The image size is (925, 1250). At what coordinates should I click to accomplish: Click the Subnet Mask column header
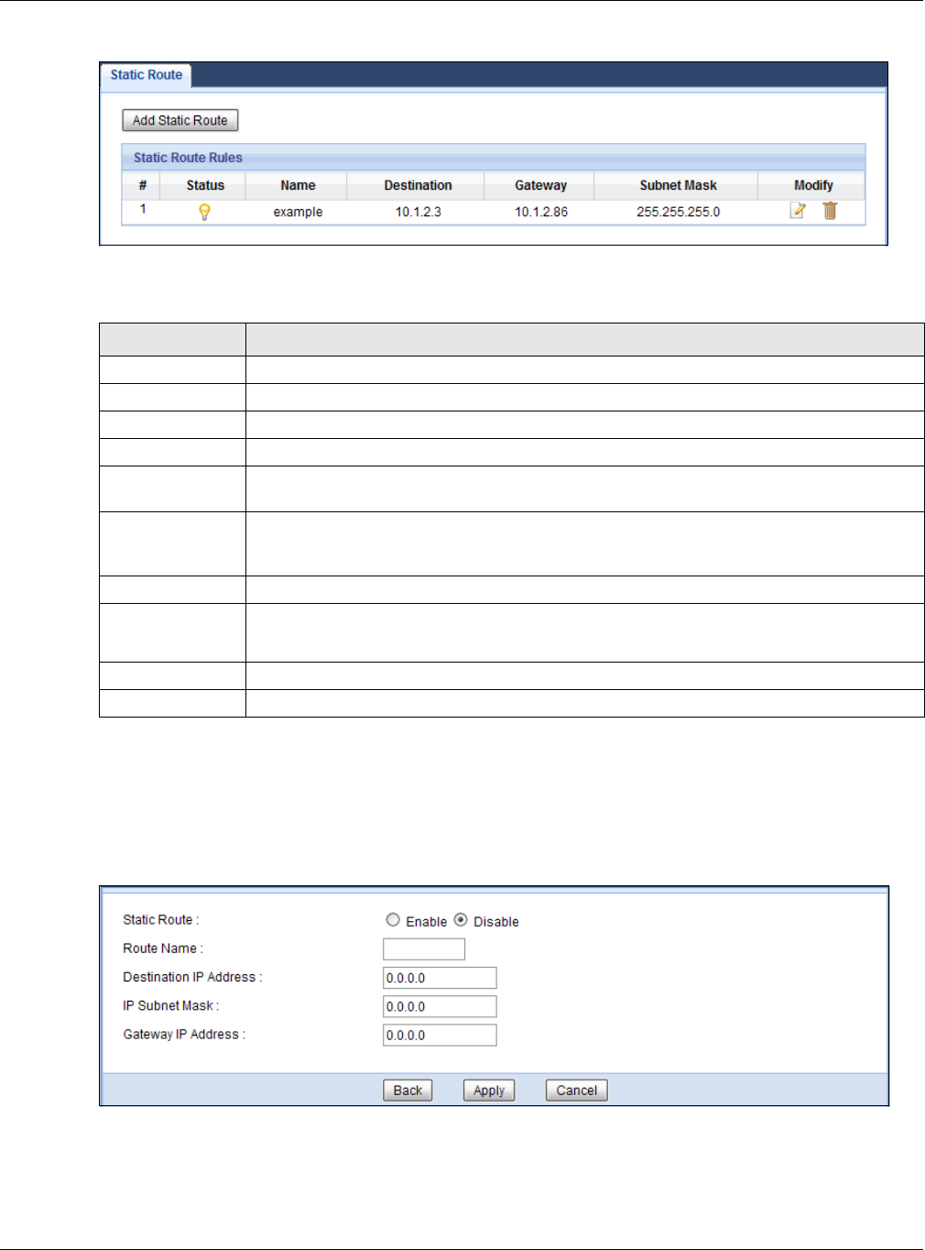(678, 185)
